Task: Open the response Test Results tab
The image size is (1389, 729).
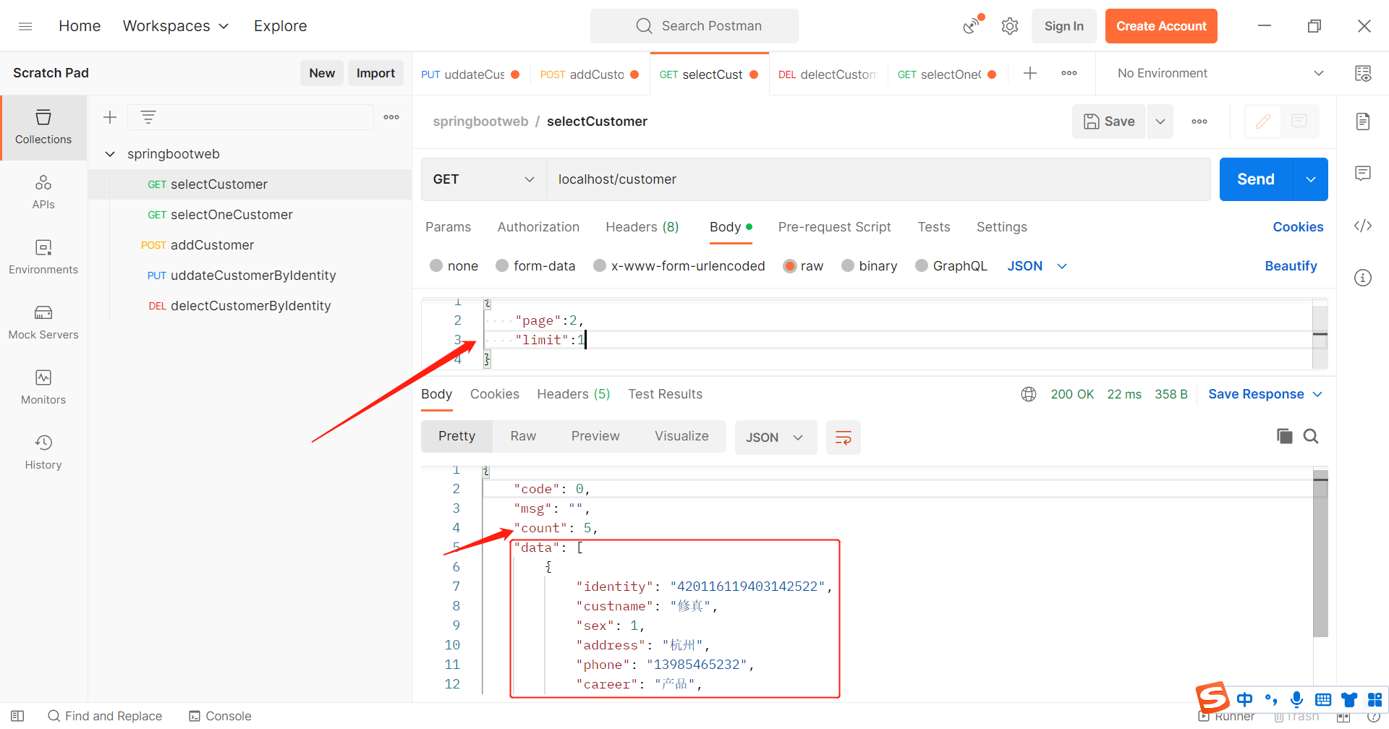Action: pos(665,394)
